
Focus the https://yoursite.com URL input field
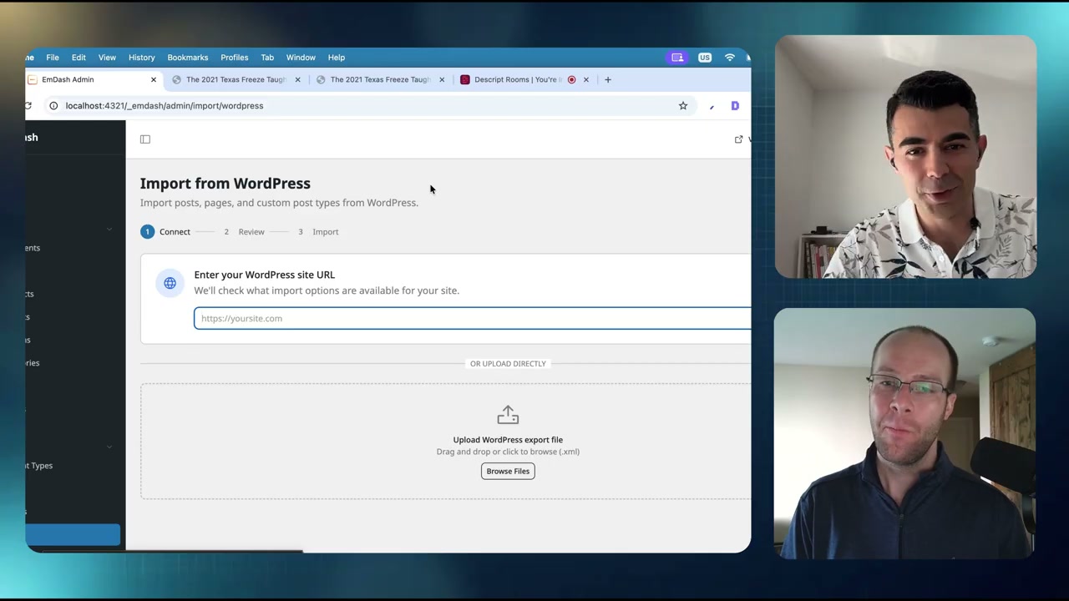(x=473, y=318)
